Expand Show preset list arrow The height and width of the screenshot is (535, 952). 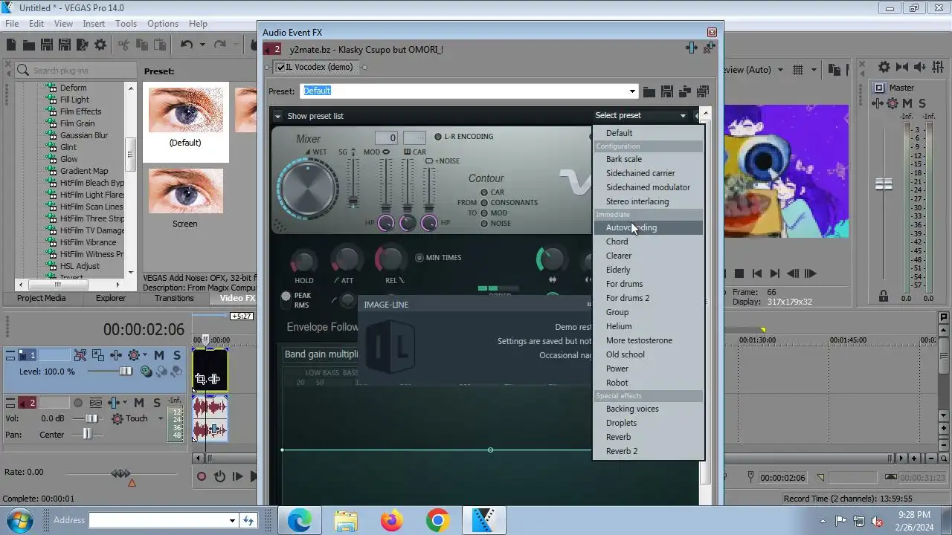[x=277, y=116]
